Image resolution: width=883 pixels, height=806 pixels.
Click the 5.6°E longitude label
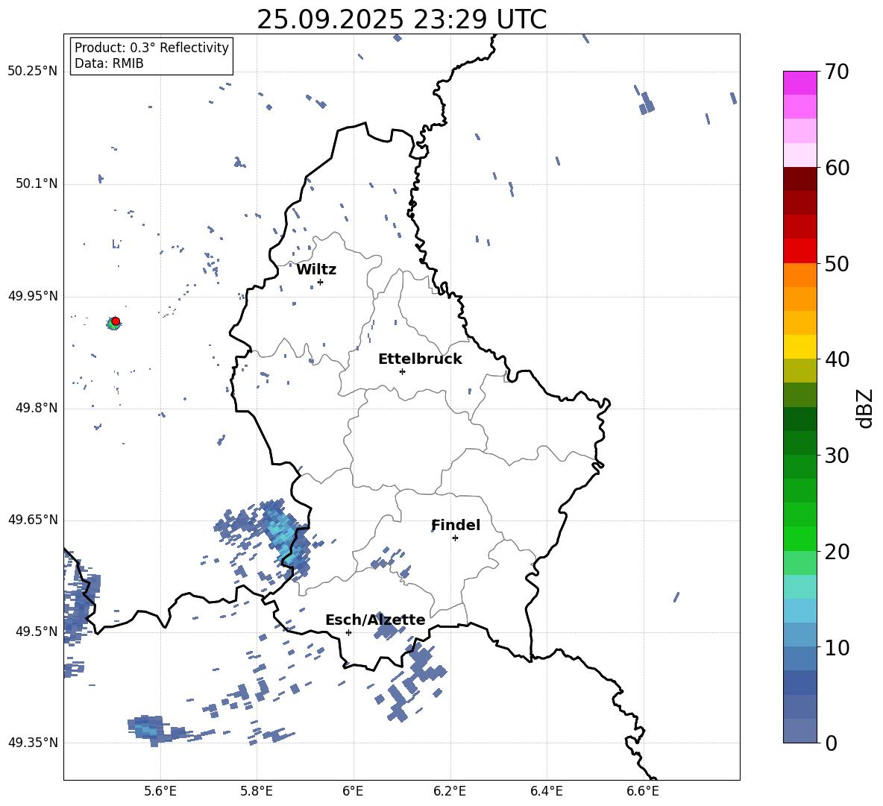pyautogui.click(x=160, y=791)
